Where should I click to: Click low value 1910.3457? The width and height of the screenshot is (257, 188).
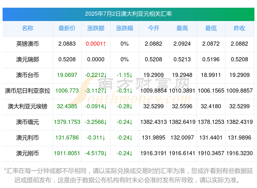[211, 153]
